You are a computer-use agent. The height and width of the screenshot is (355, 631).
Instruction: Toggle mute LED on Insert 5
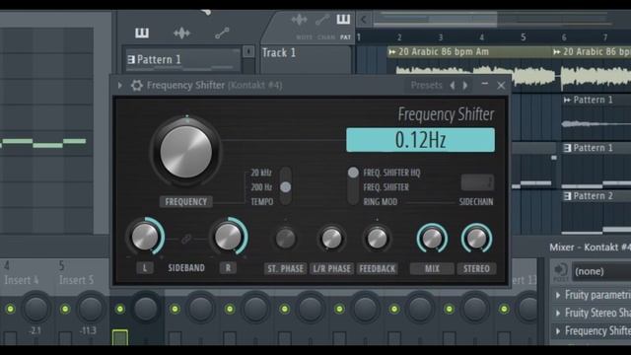65,309
